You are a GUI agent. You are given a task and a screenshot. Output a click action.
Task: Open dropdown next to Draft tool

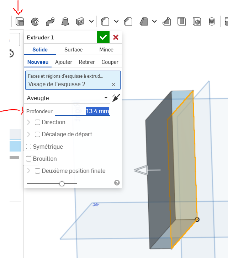154,21
